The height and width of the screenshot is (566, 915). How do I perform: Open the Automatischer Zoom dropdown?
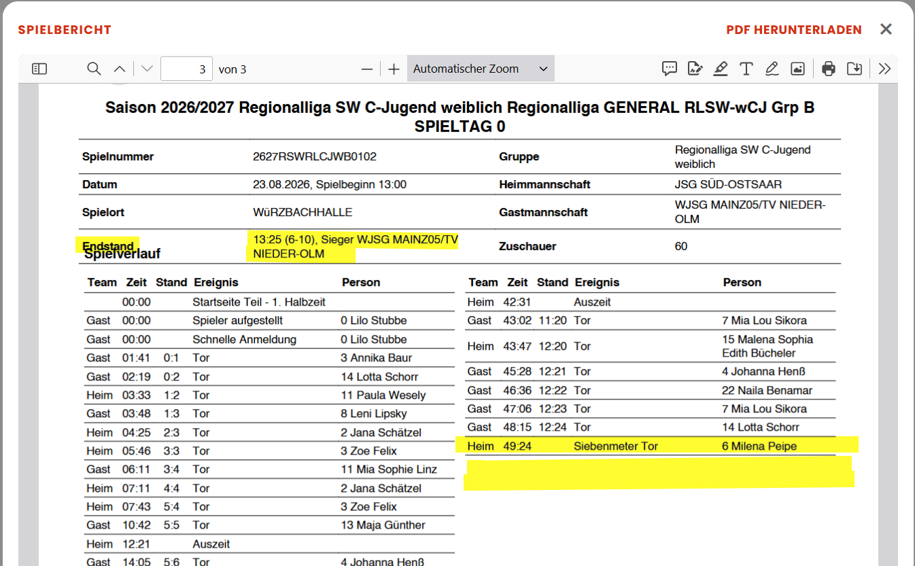(x=481, y=69)
